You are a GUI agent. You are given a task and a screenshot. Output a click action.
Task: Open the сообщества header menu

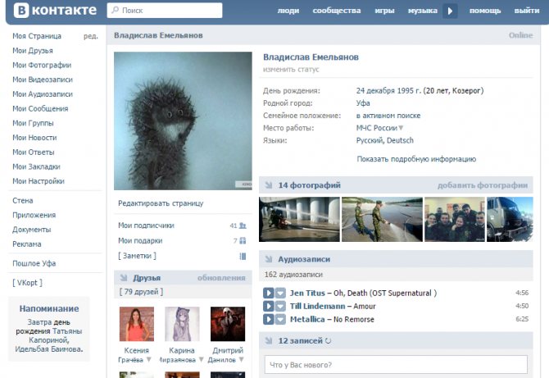click(x=337, y=11)
